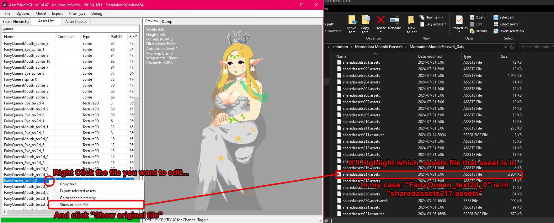Click the Edit icon in Explorer ribbon
Image resolution: width=554 pixels, height=223 pixels.
pos(472,24)
